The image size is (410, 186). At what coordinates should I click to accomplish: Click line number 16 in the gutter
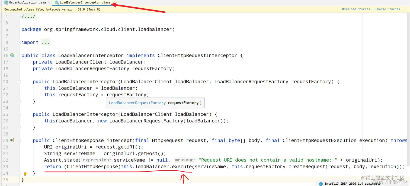6,55
